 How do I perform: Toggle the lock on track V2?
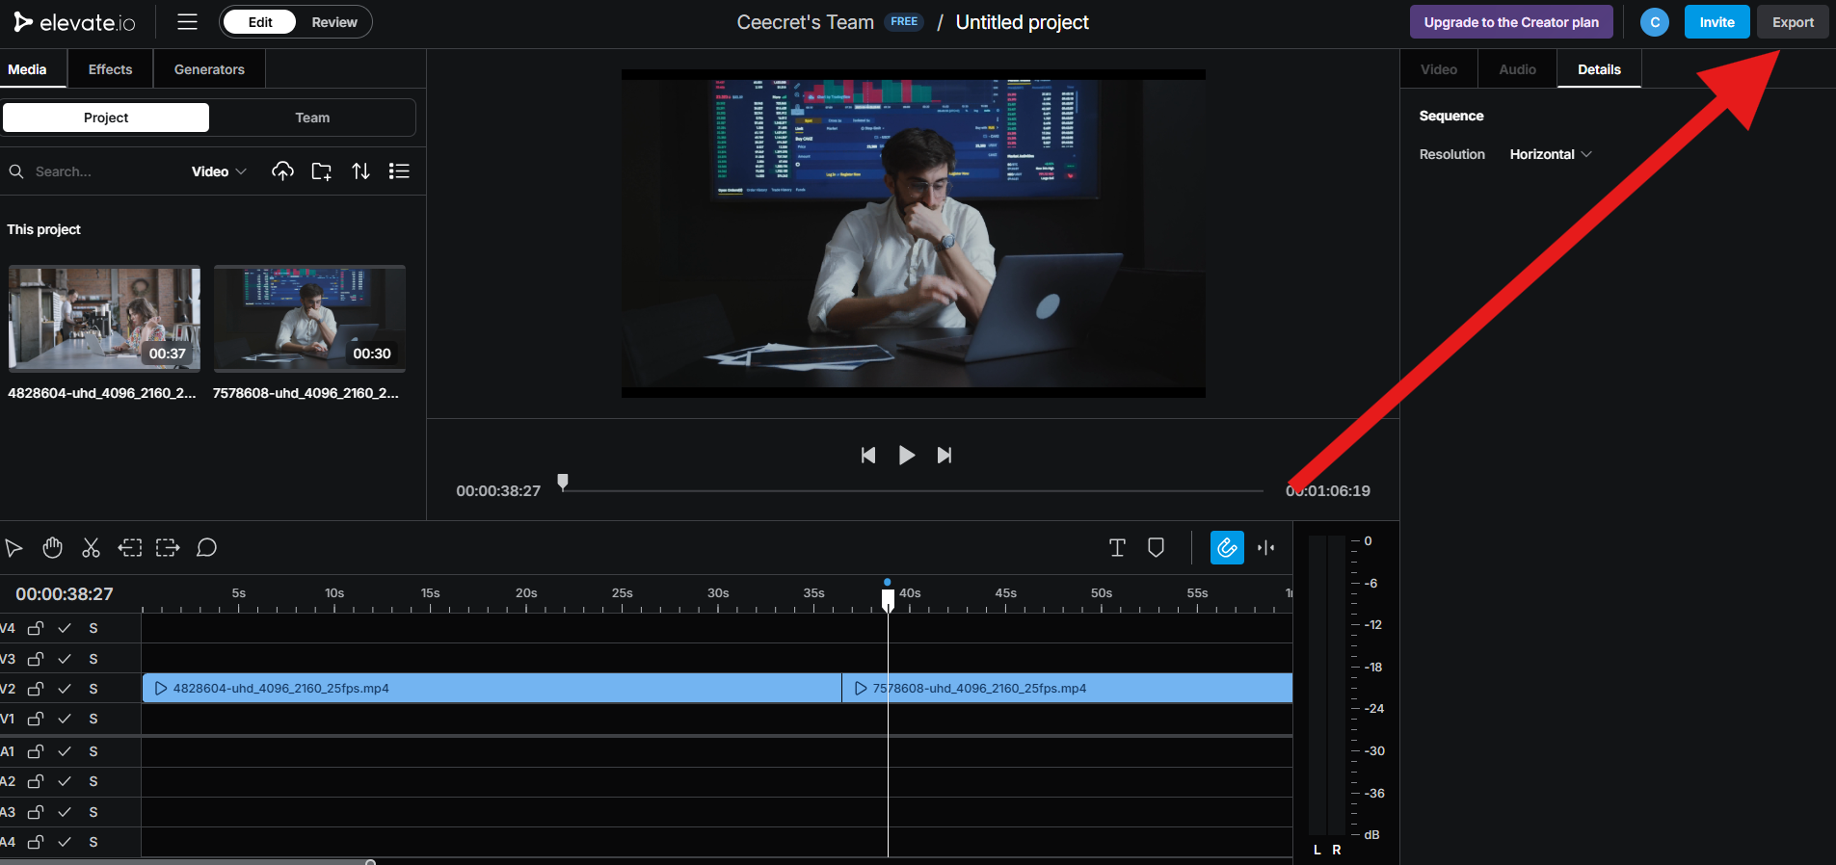(x=36, y=689)
